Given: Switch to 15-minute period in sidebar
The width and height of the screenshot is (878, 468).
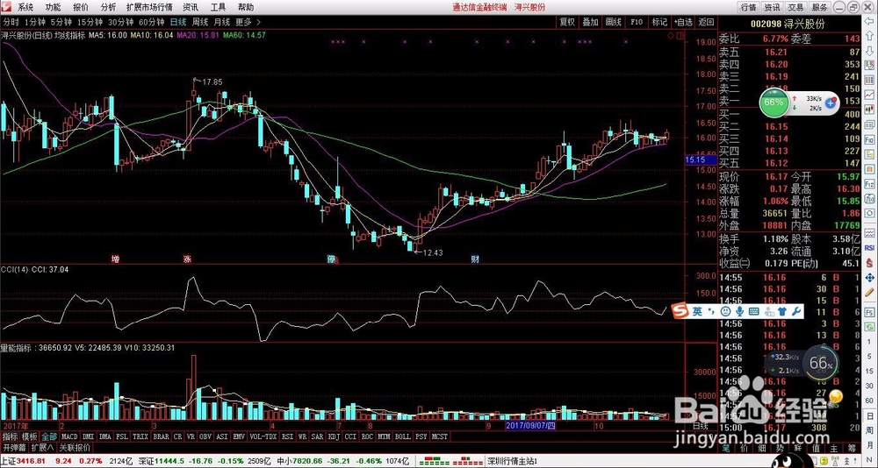Looking at the screenshot, I should coord(869,372).
